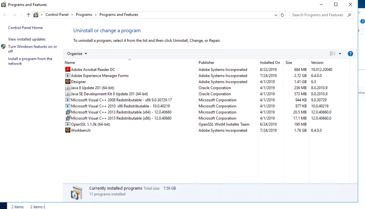The image size is (365, 209).
Task: Click version 19.012.20040 cell
Action: click(322, 70)
